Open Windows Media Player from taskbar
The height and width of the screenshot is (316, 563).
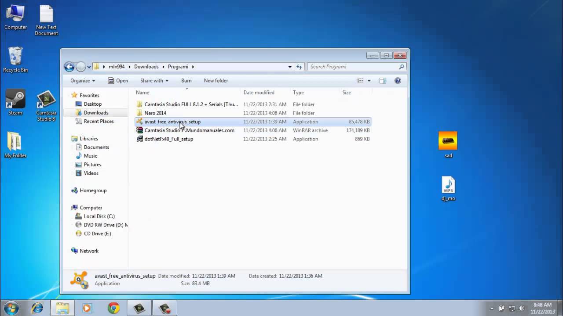coord(87,308)
